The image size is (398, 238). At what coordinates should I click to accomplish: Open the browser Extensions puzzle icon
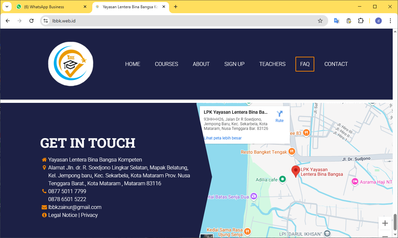361,21
